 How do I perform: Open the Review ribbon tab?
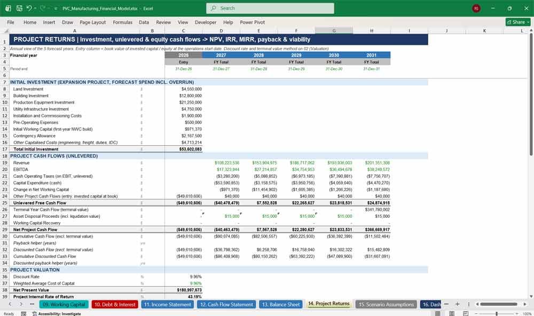click(163, 22)
